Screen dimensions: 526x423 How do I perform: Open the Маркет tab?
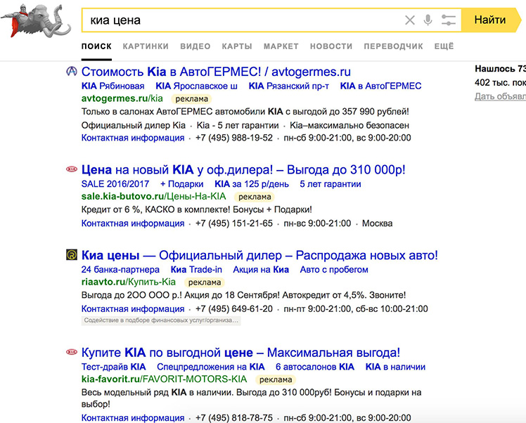tap(281, 46)
